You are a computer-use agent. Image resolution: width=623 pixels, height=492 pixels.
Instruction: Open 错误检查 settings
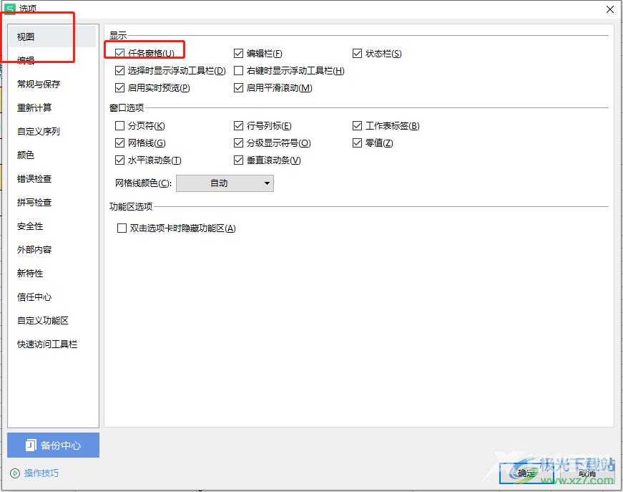coord(52,178)
